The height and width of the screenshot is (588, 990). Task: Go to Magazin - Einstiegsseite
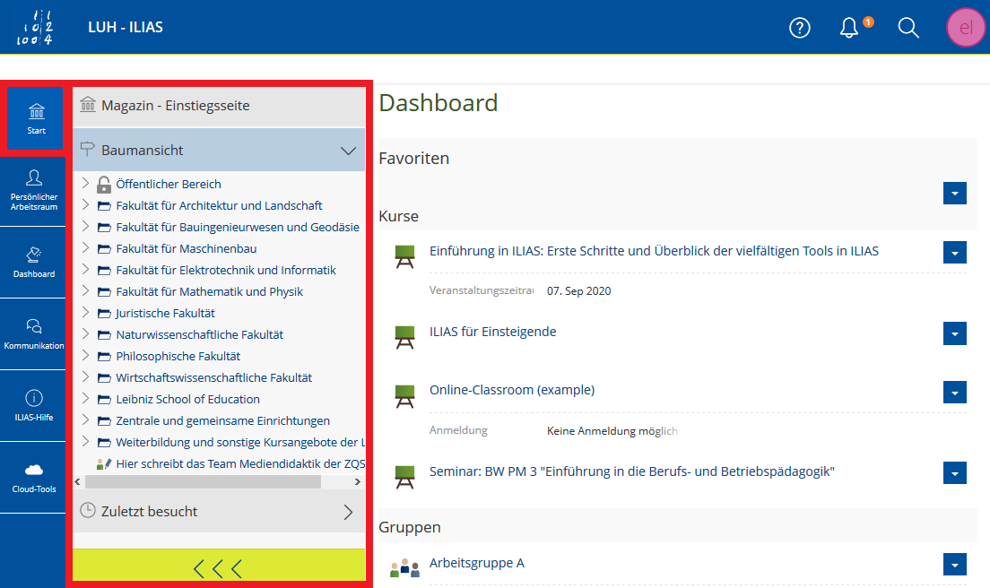click(x=219, y=106)
